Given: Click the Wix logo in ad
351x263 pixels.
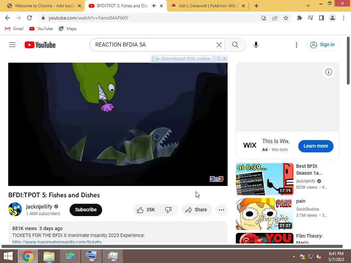Looking at the screenshot, I should (x=250, y=145).
